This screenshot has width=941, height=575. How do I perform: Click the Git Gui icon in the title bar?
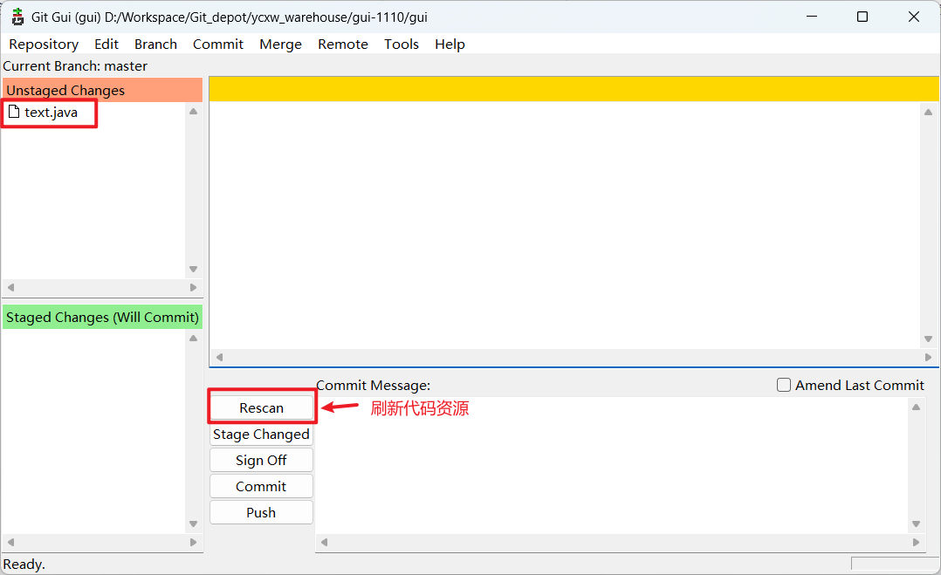17,16
